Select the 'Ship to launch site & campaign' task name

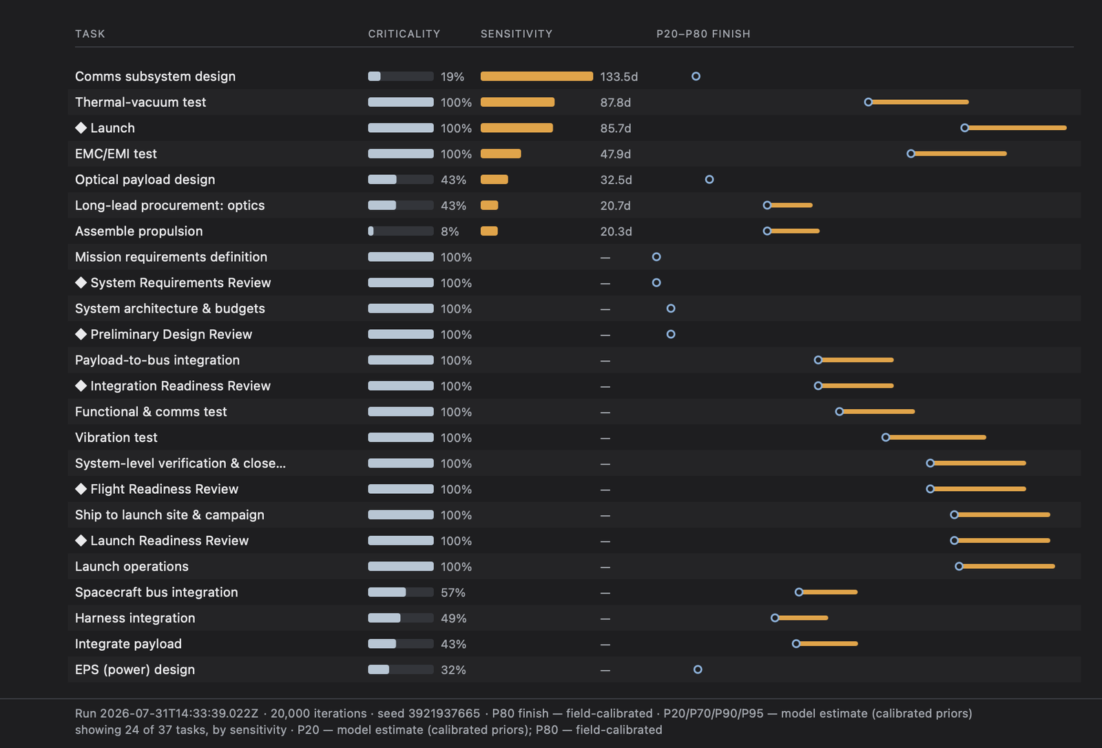pyautogui.click(x=169, y=515)
